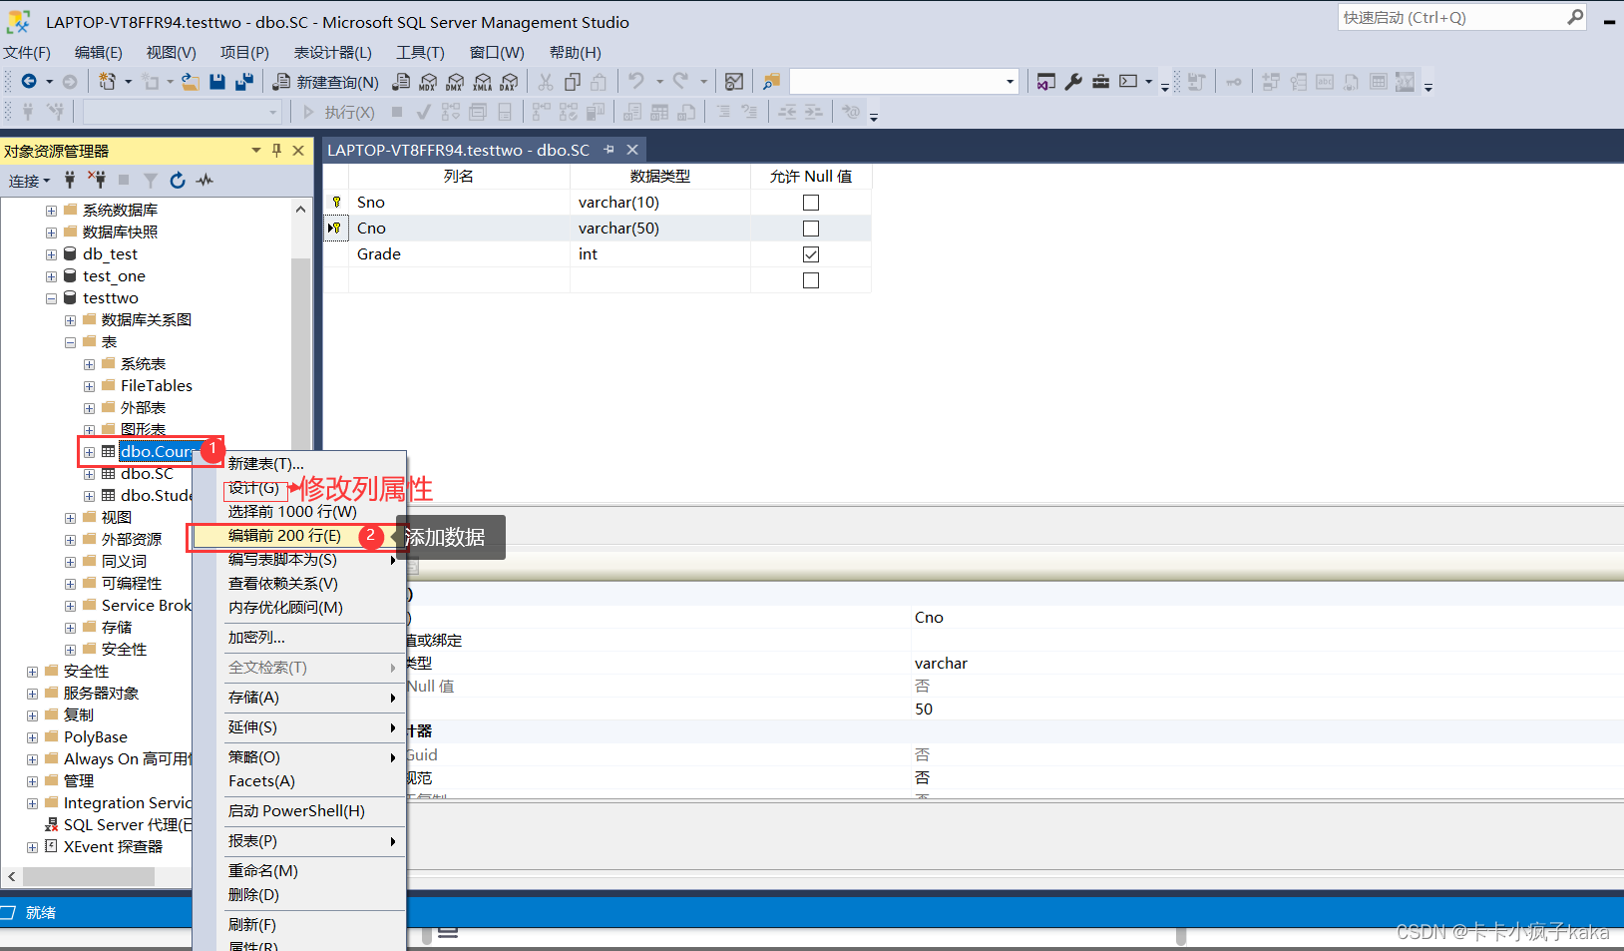Click the Quick Launch search field

click(1451, 17)
